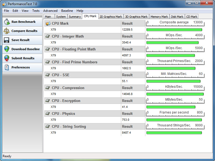Click the chip icon beside CPU - Compression

tap(48, 88)
